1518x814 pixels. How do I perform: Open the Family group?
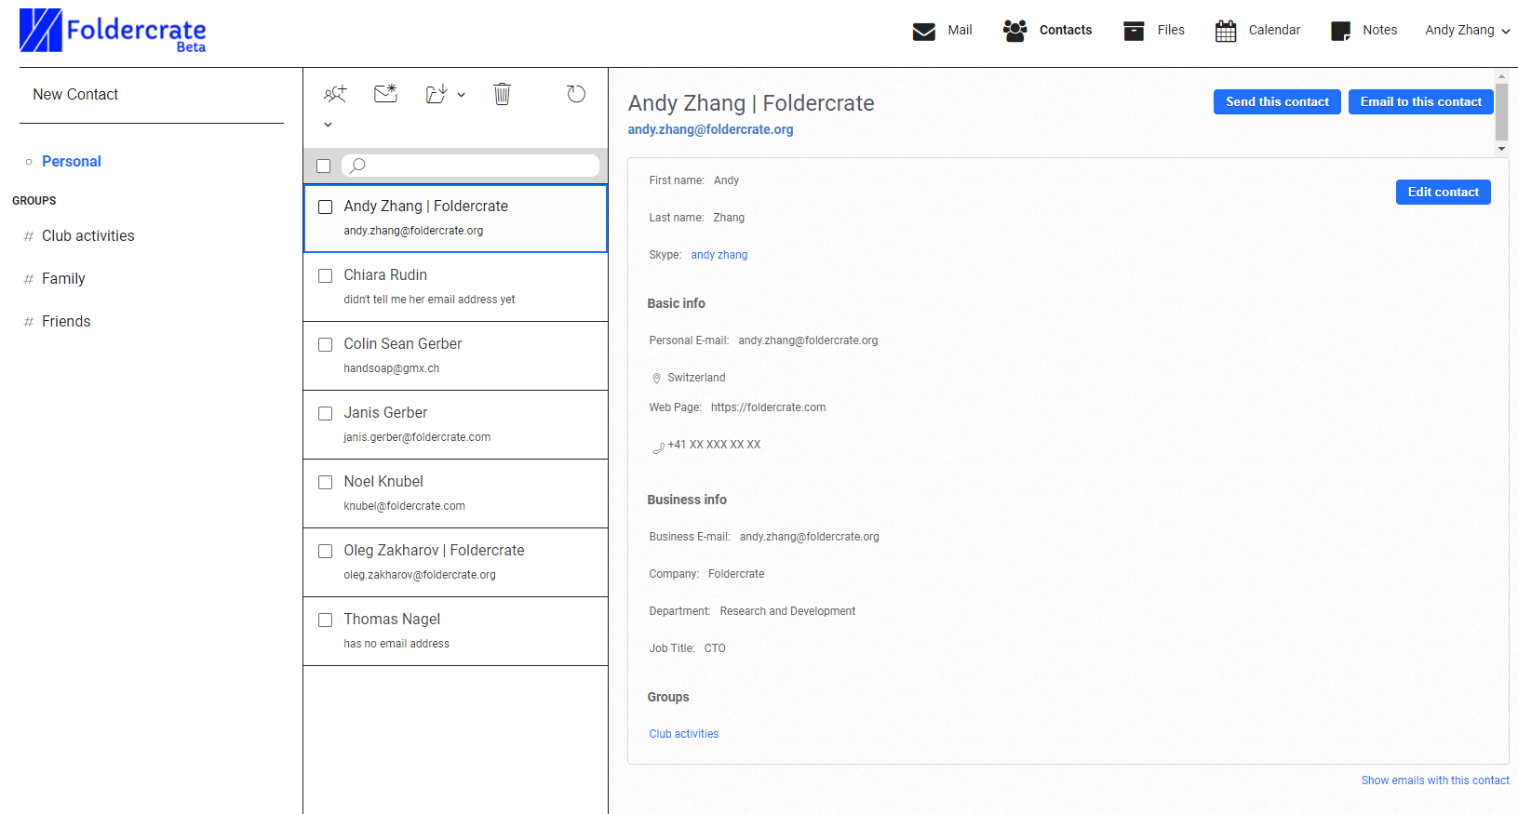pyautogui.click(x=63, y=279)
